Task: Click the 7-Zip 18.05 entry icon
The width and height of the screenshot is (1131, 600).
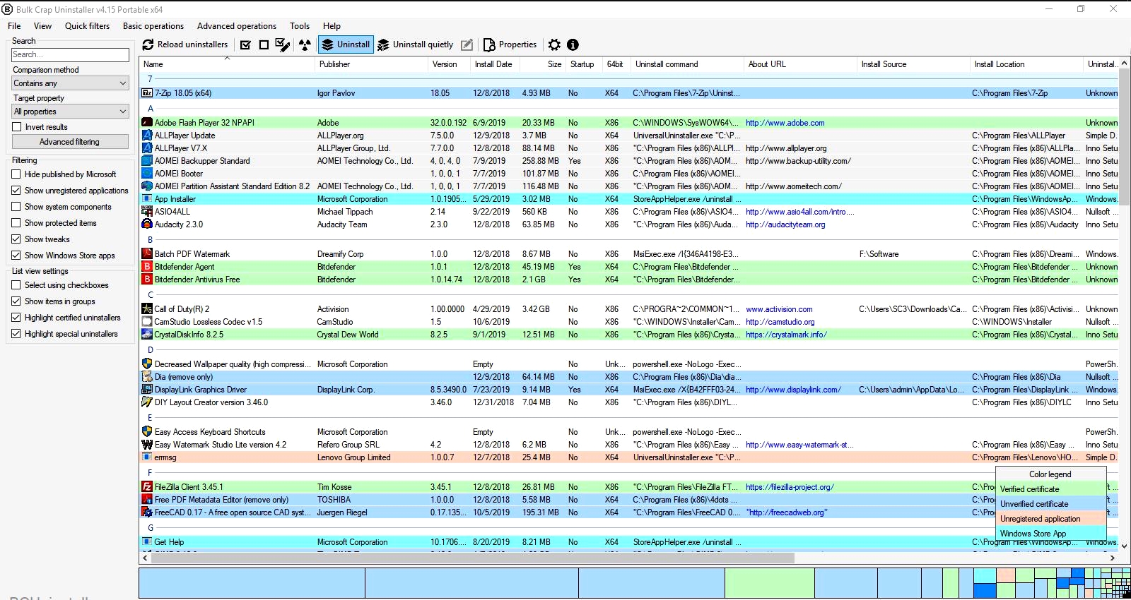Action: tap(147, 93)
